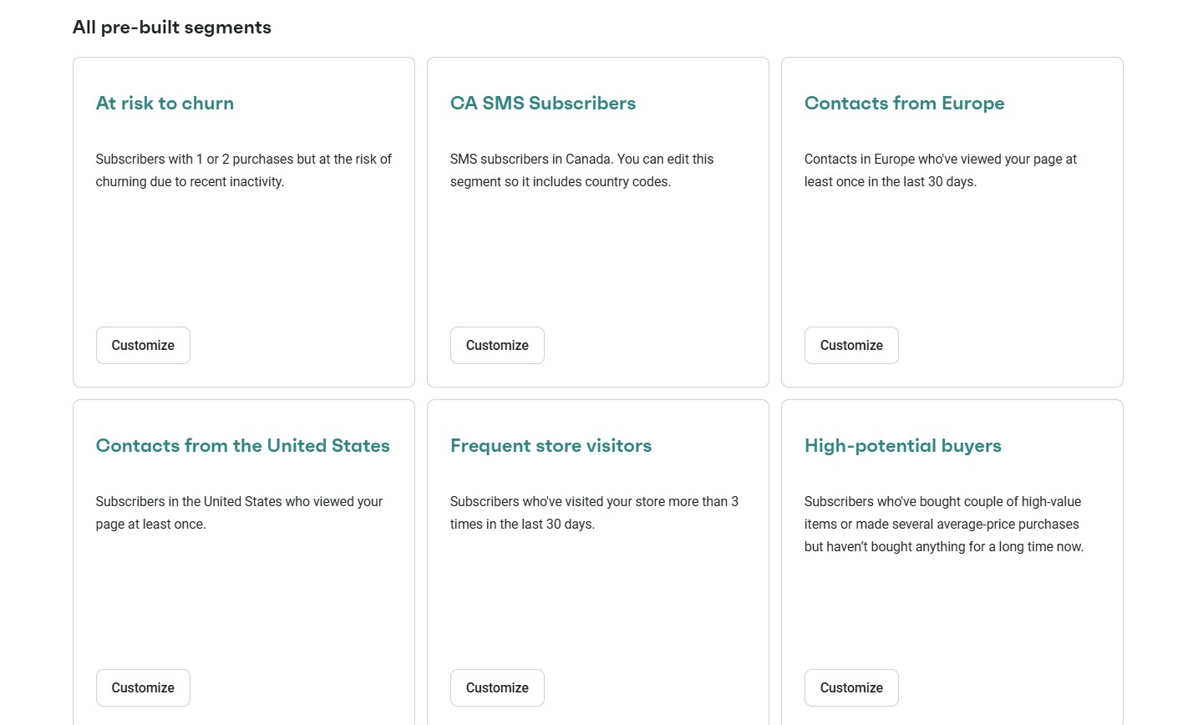1198x725 pixels.
Task: Open the "Contacts from the United States" link
Action: [x=242, y=445]
